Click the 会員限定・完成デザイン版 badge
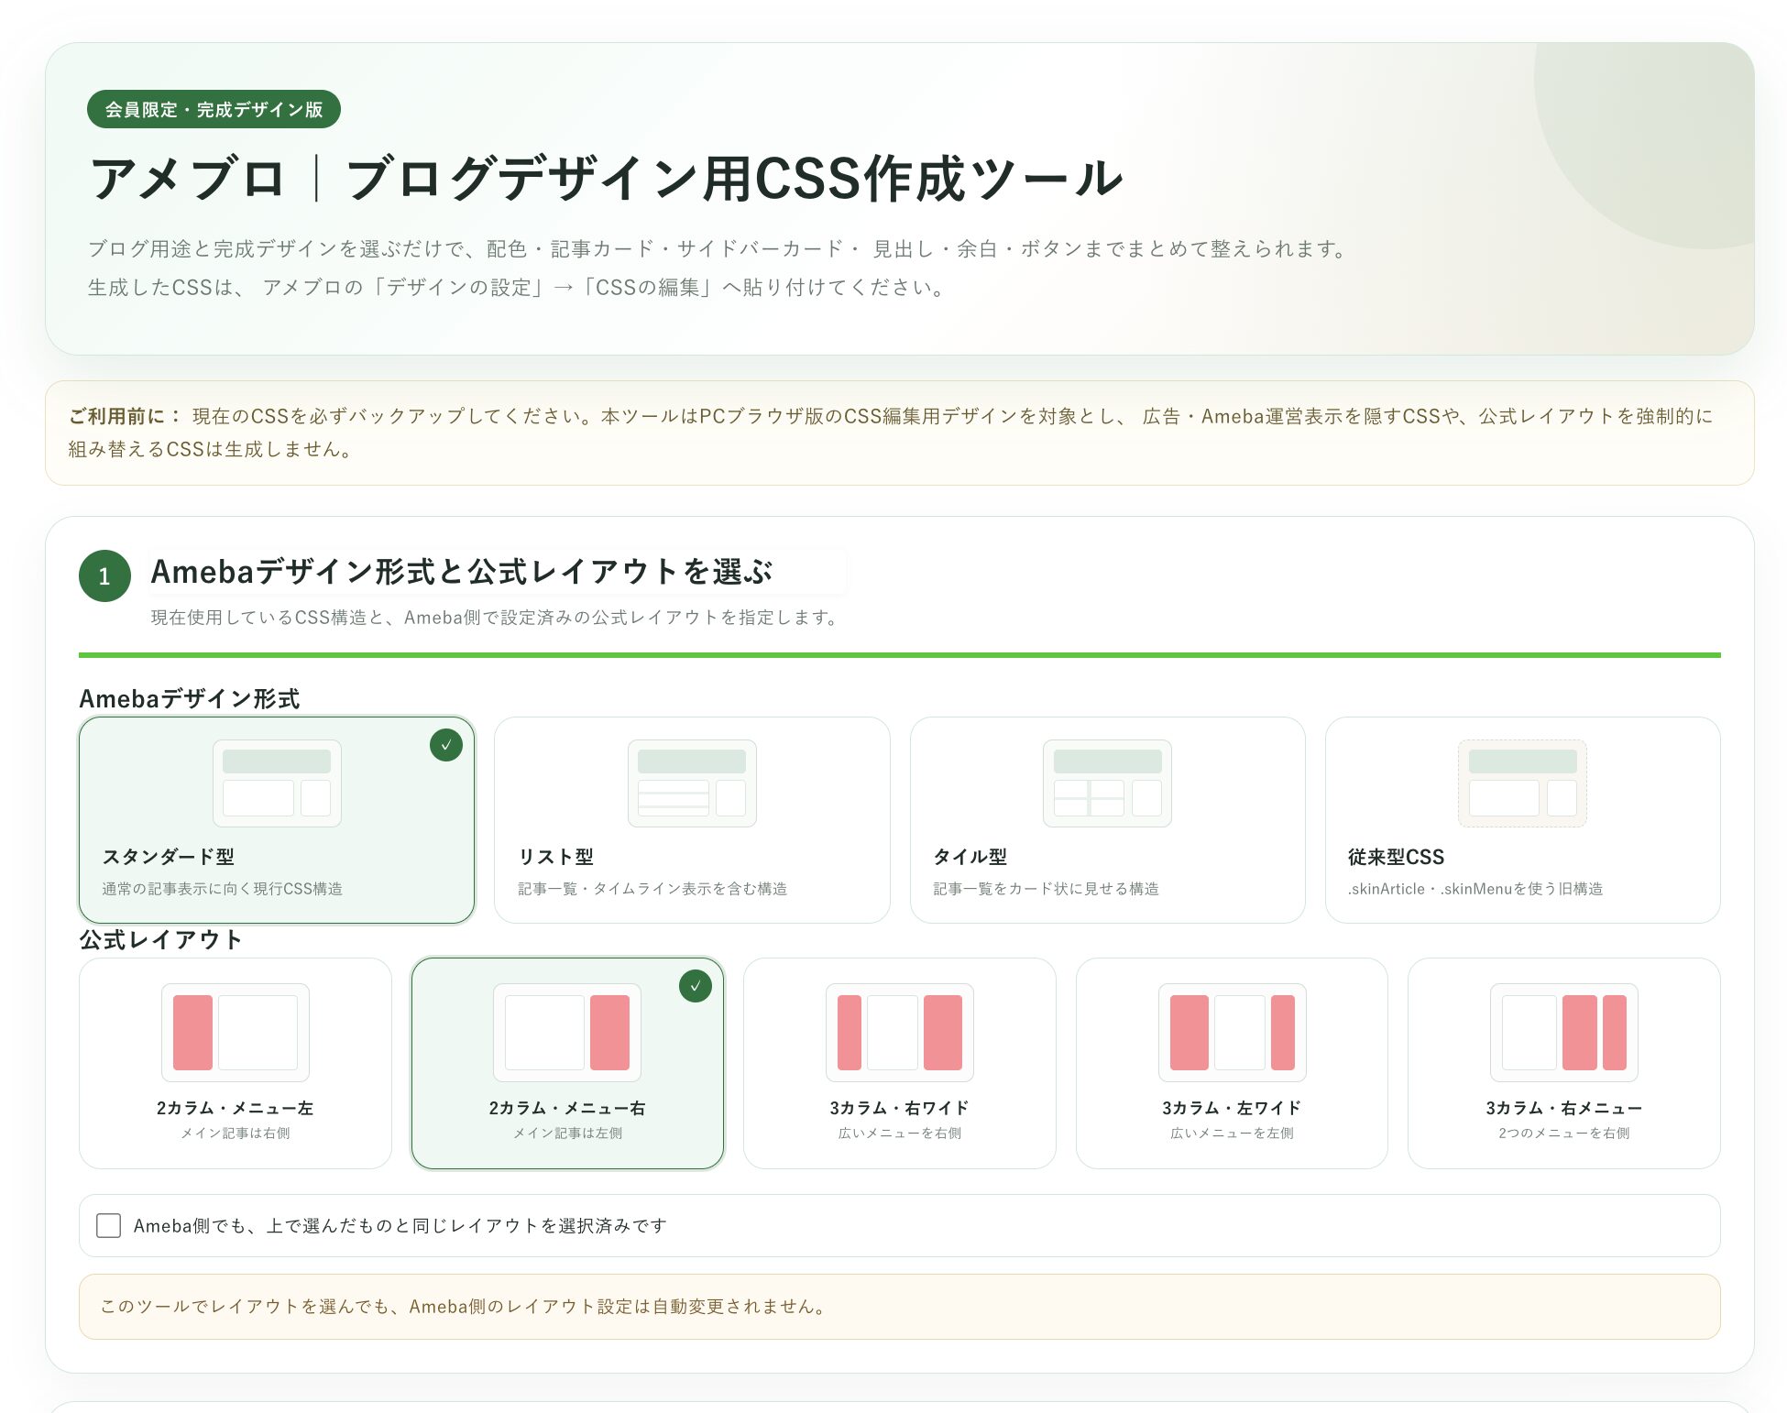Viewport: 1787px width, 1413px height. click(214, 109)
